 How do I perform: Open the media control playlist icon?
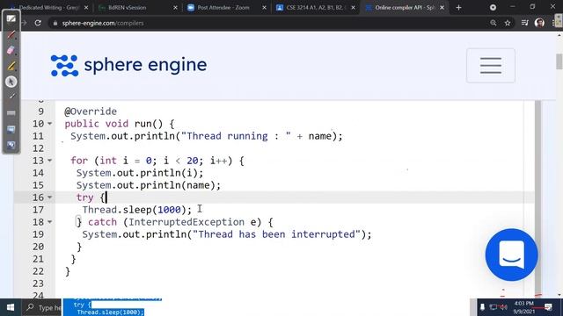(524, 23)
